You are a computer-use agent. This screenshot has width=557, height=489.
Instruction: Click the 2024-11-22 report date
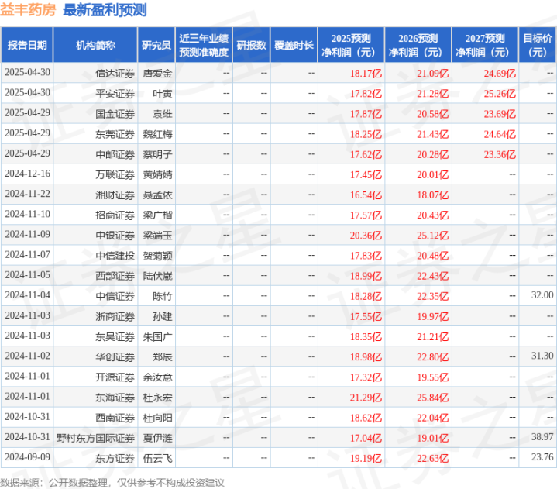point(27,194)
